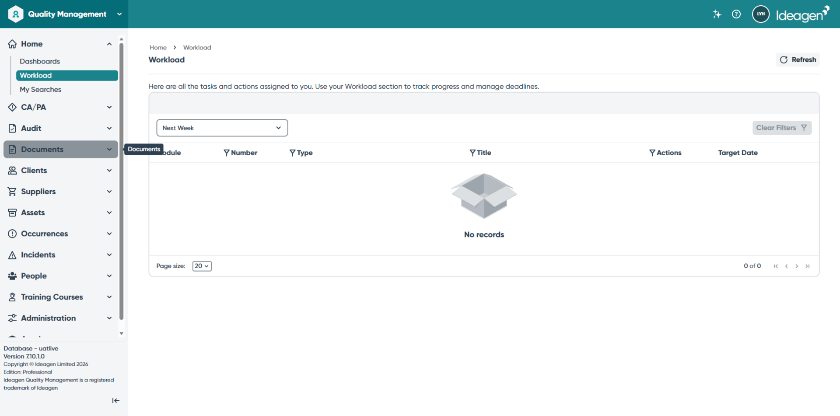Image resolution: width=840 pixels, height=416 pixels.
Task: Go to the last page pagination icon
Action: coord(808,266)
